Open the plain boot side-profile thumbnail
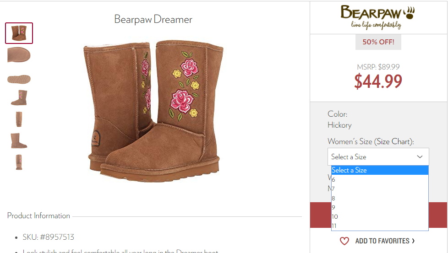Image resolution: width=448 pixels, height=253 pixels. point(19,140)
